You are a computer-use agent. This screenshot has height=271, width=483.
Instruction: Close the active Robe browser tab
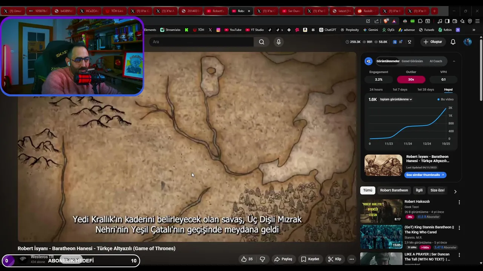(249, 11)
